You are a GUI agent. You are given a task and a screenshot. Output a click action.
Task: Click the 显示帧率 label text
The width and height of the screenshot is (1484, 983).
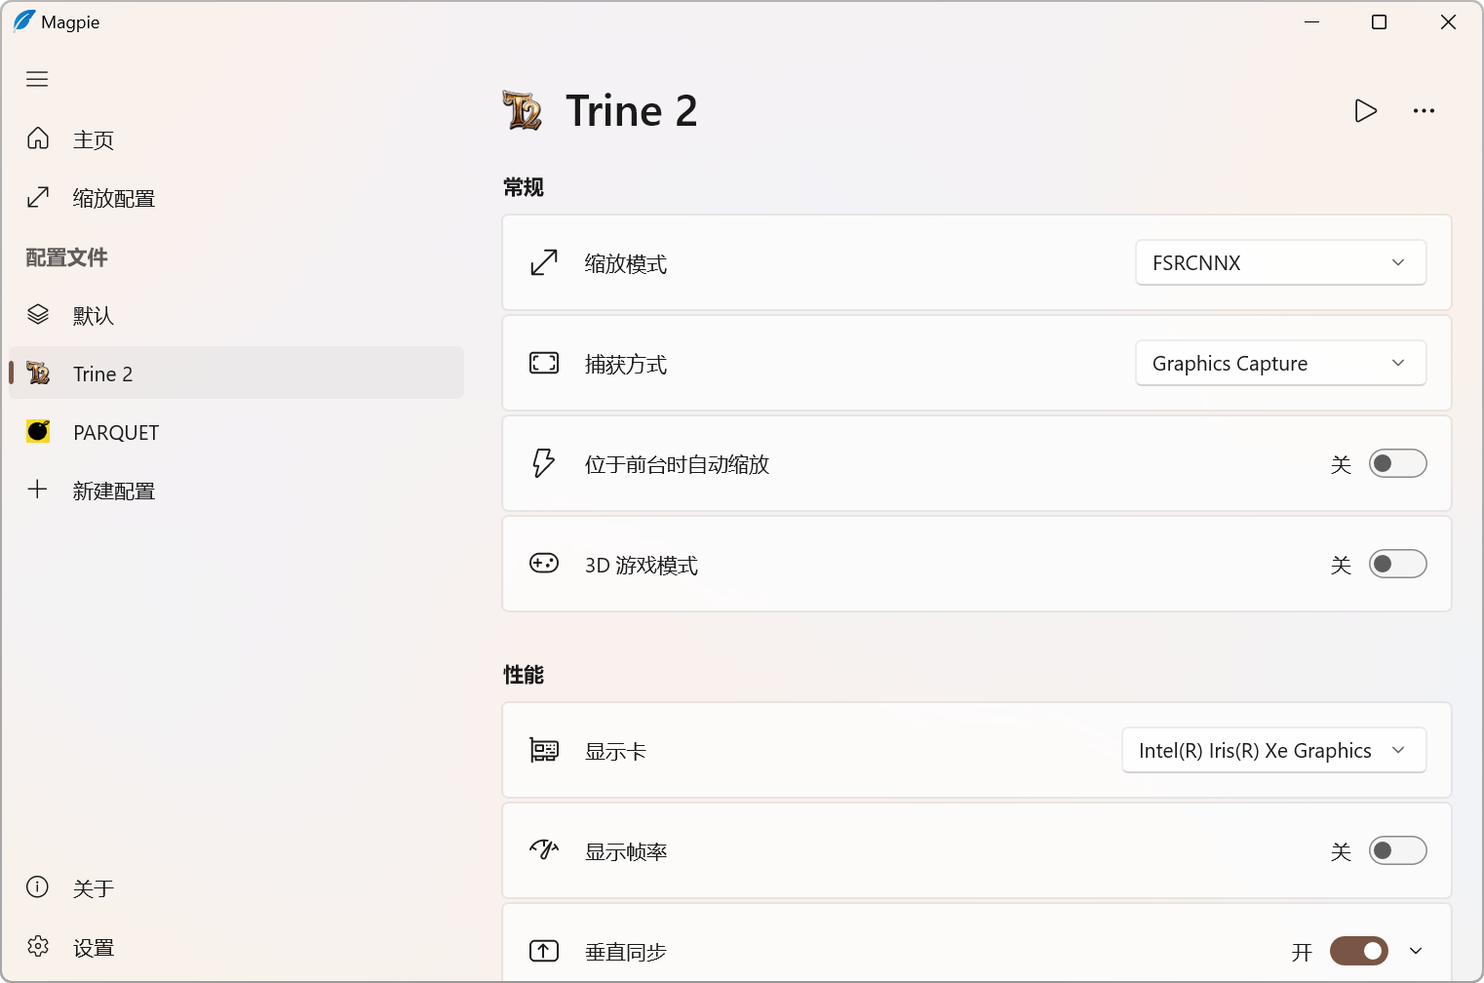626,851
